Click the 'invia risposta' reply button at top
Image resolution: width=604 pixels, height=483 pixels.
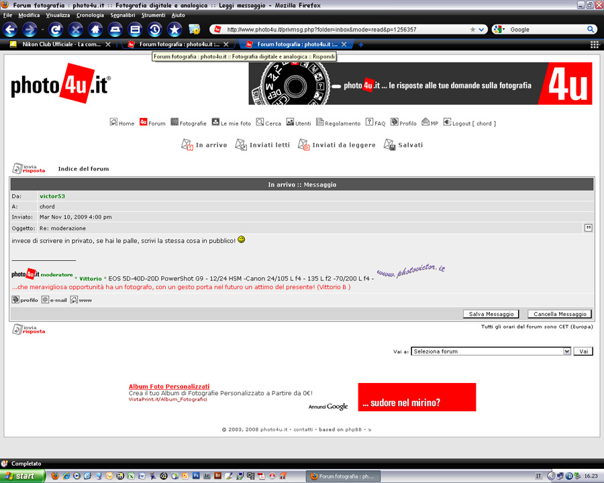(29, 168)
